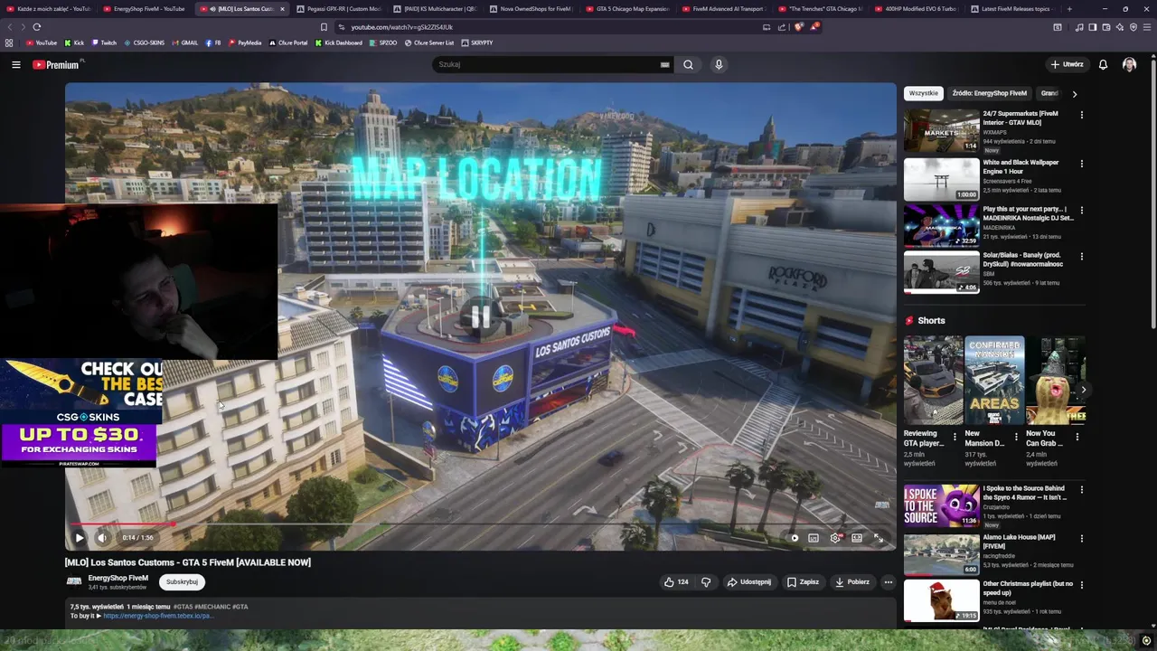Screen dimensions: 1157x651
Task: Open account avatar menu
Action: tap(1129, 65)
